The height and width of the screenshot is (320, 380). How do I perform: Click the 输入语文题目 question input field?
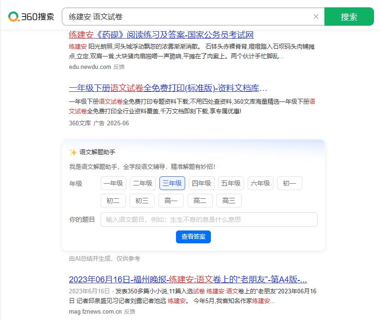click(x=209, y=219)
